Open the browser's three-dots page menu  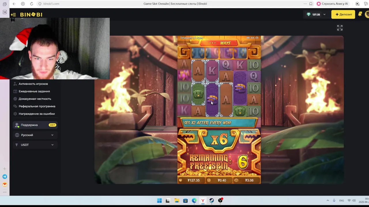click(305, 4)
